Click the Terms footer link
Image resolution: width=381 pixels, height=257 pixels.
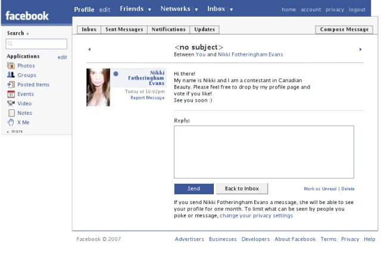pos(328,239)
